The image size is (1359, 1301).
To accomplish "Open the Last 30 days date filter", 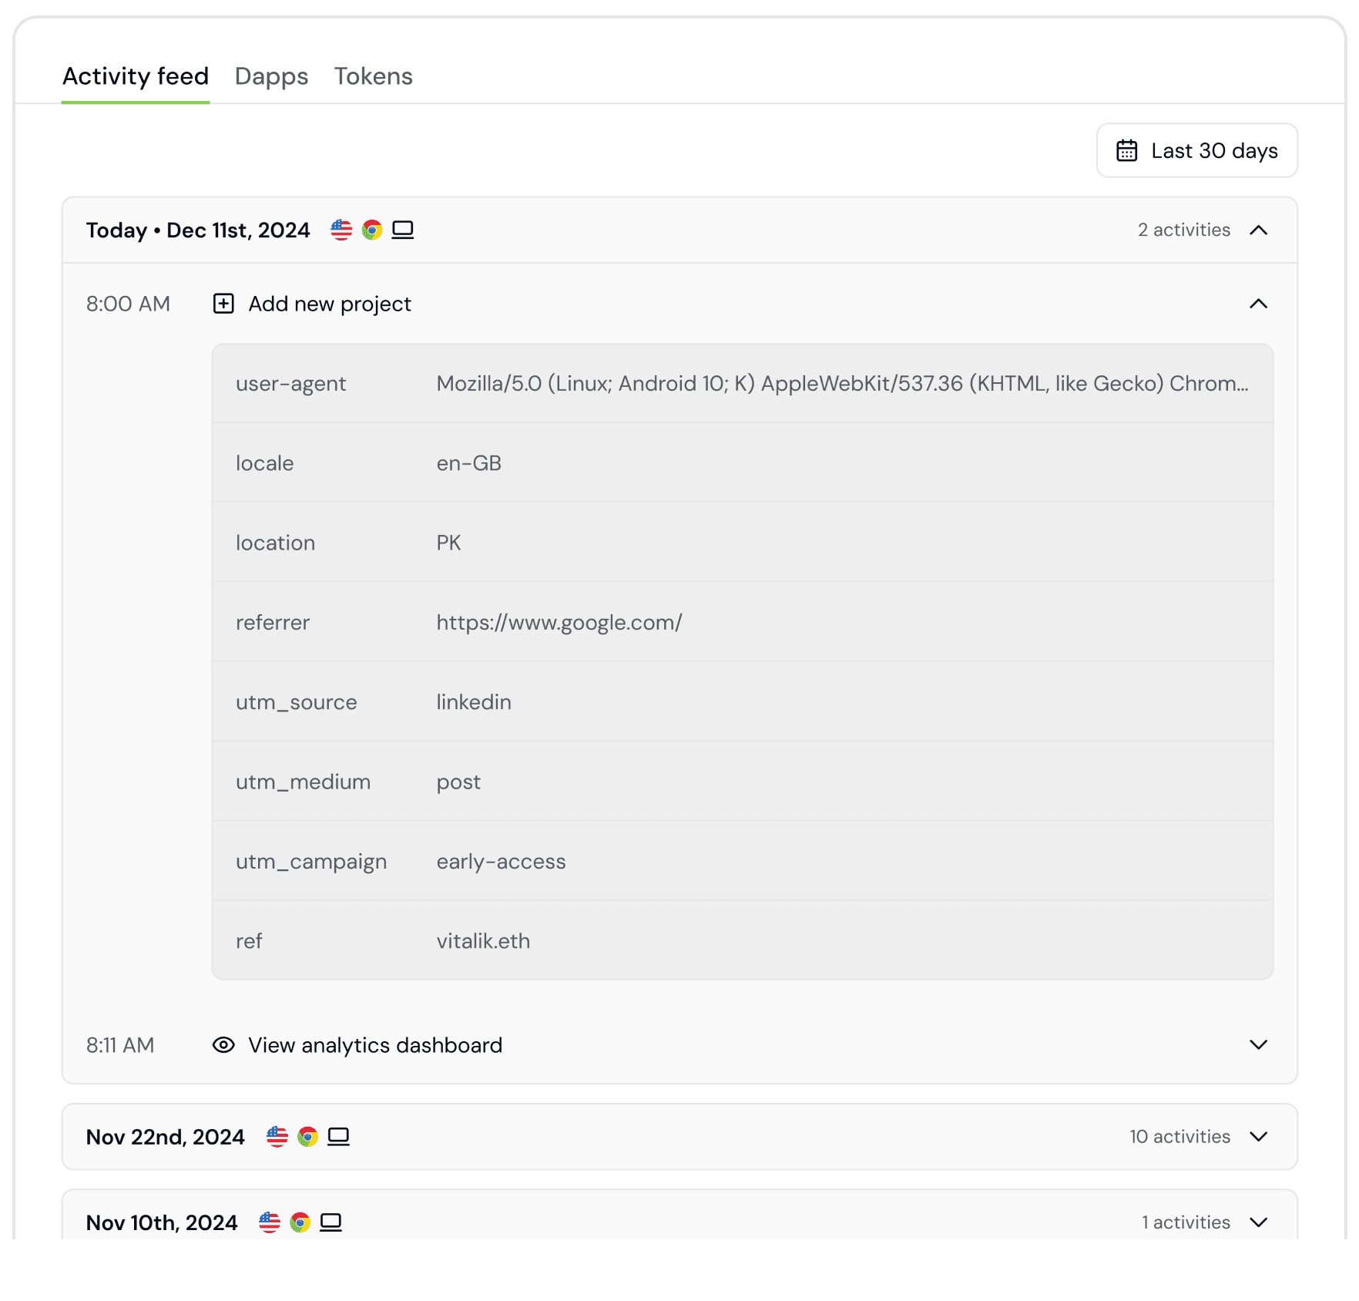I will click(x=1197, y=150).
